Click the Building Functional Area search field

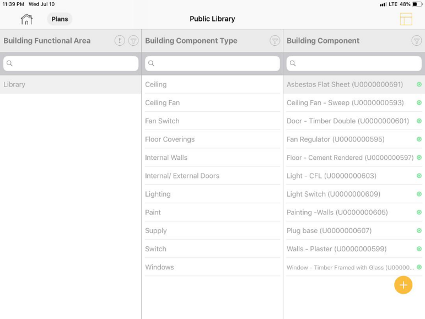[x=71, y=63]
